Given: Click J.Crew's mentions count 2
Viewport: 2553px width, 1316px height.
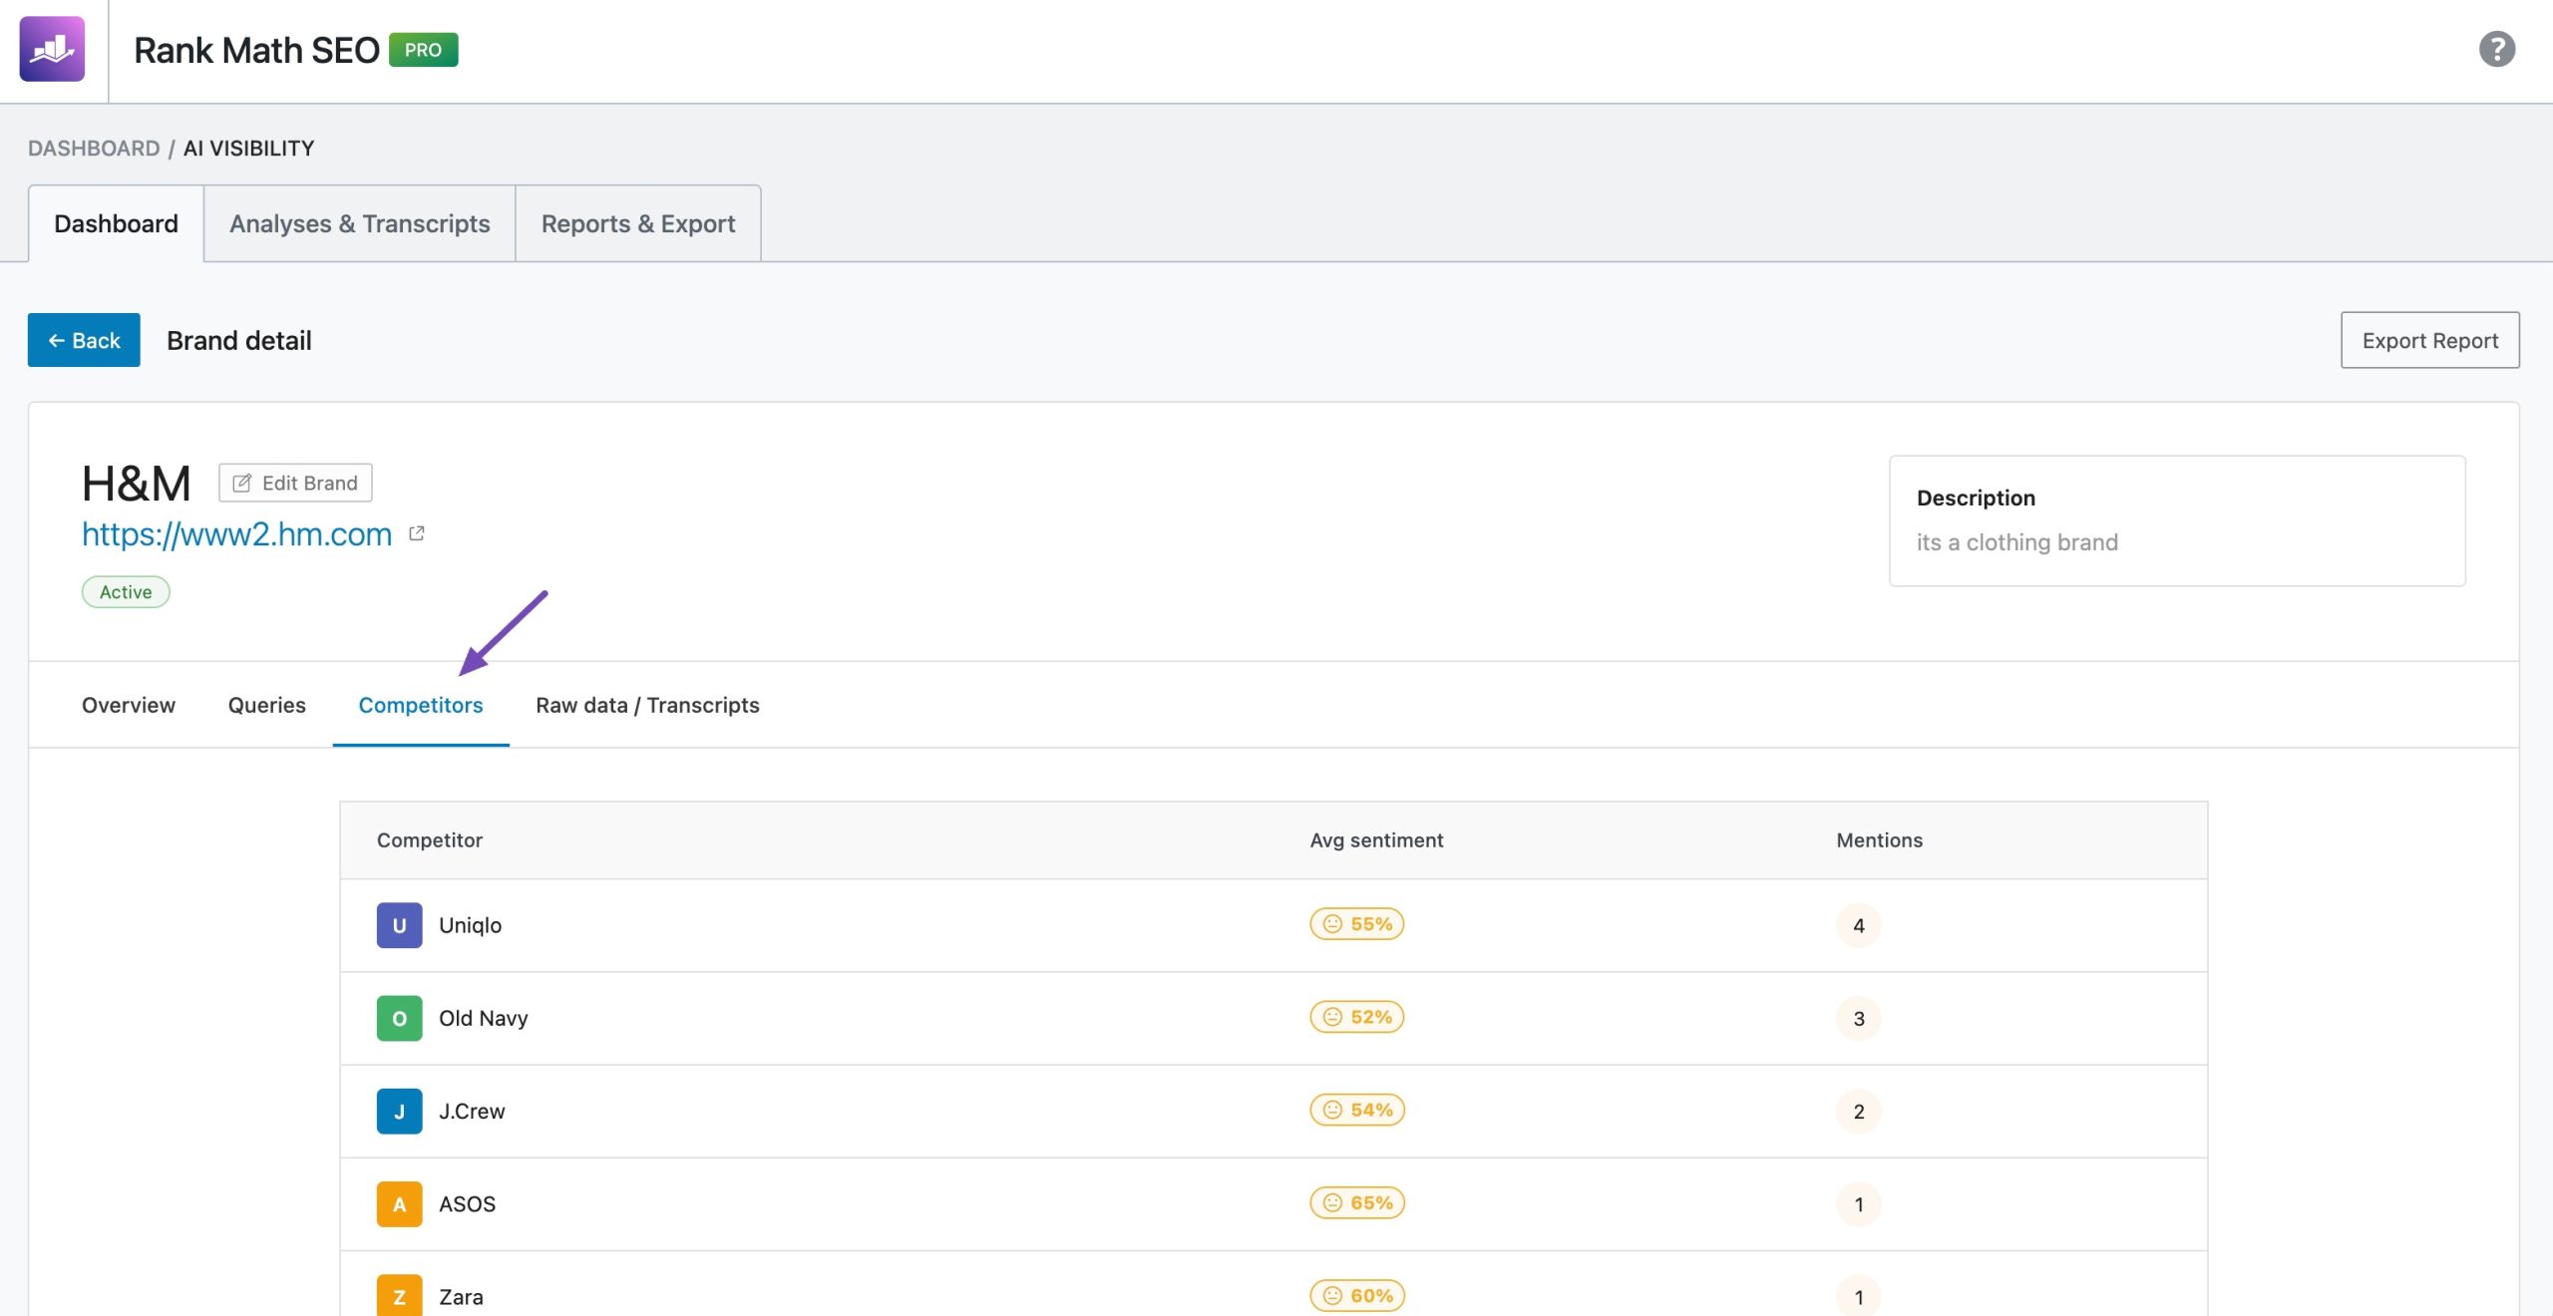Looking at the screenshot, I should click(1858, 1111).
